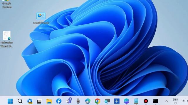Screen dimensions: 188x105
Task: Open taskbar Search magnifier
Action: [20, 101]
